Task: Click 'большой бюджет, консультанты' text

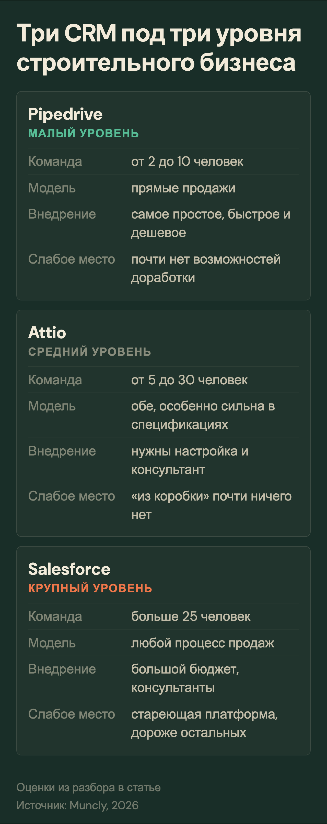Action: click(185, 678)
